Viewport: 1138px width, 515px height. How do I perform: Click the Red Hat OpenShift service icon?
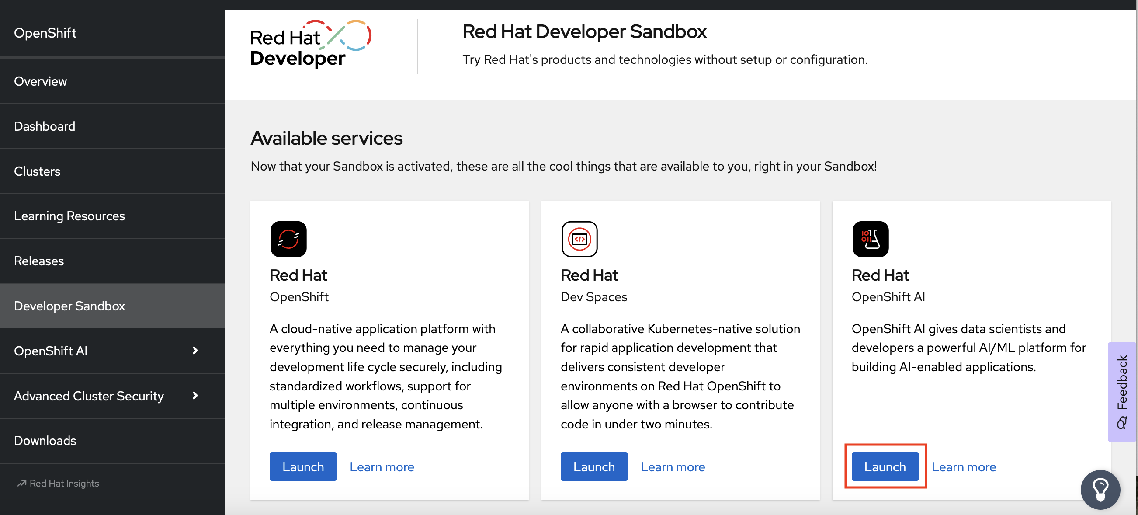point(288,239)
